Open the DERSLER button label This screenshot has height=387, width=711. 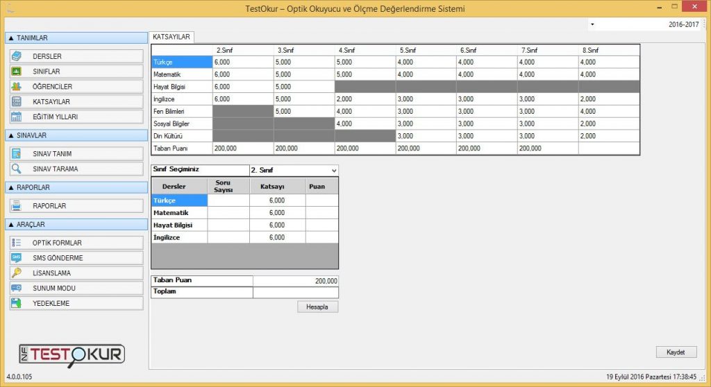click(47, 56)
